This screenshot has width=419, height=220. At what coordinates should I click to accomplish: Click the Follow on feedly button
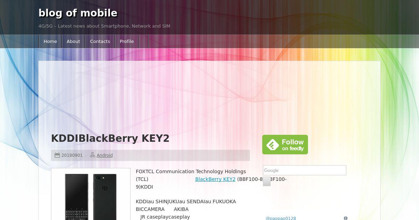click(285, 145)
